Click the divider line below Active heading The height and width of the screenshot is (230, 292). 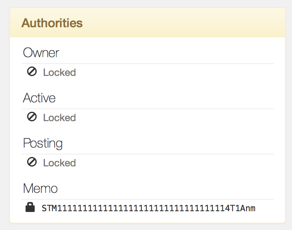[x=148, y=109]
